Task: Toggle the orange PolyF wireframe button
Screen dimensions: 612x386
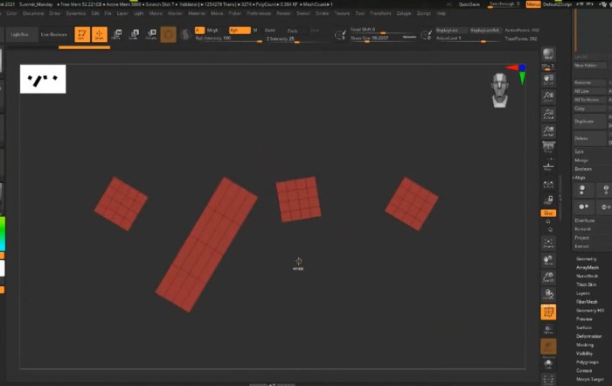Action: (x=548, y=312)
